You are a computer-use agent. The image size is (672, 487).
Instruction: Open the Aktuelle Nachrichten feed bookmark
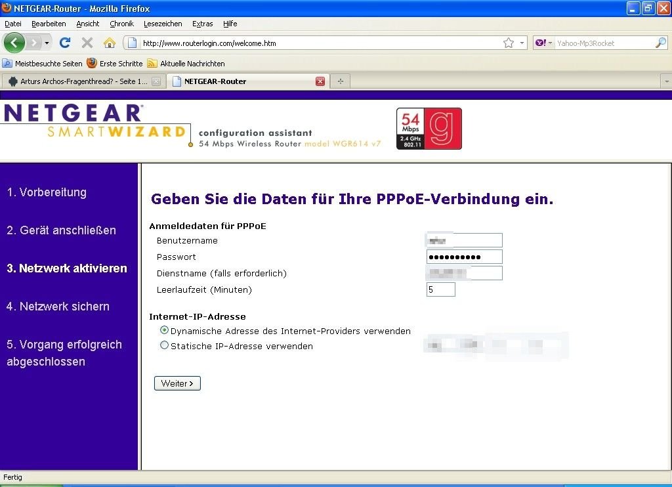[x=186, y=64]
